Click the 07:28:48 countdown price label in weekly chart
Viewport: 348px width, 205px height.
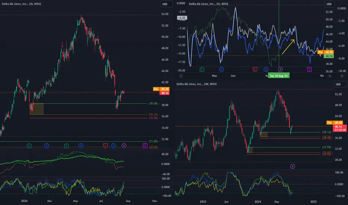(340, 128)
